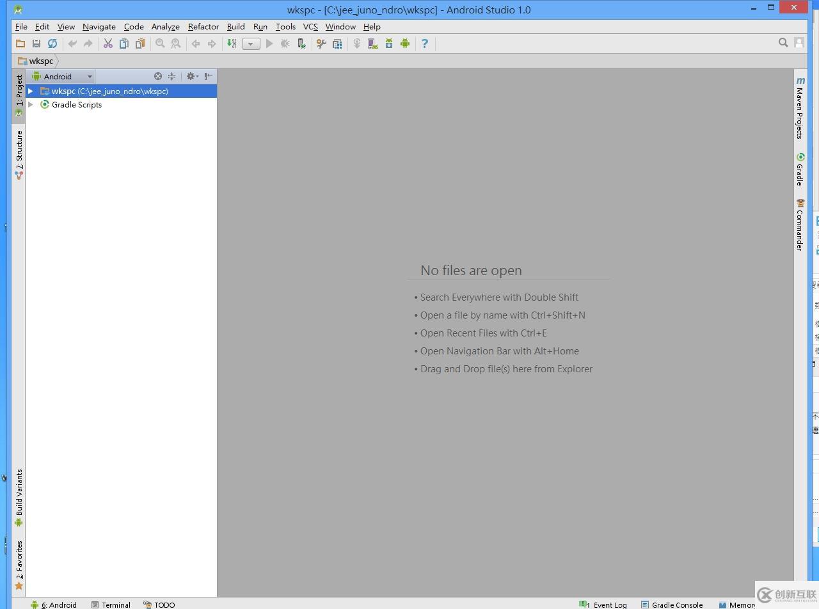Click the Scroll from Source target icon
The width and height of the screenshot is (819, 609).
(158, 76)
